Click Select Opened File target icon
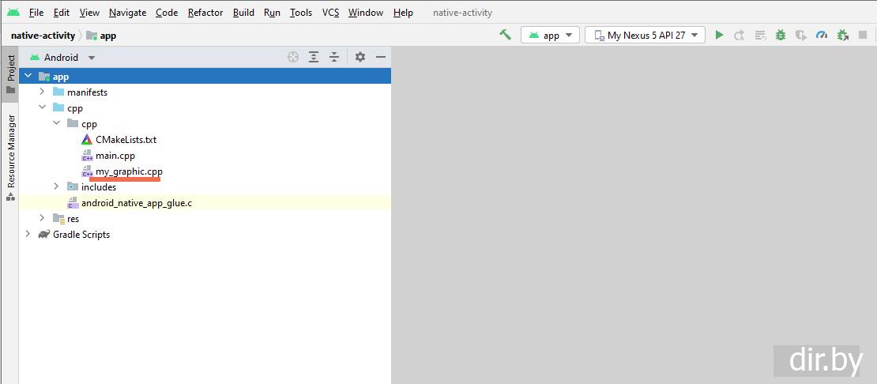Viewport: 877px width, 384px height. click(293, 57)
